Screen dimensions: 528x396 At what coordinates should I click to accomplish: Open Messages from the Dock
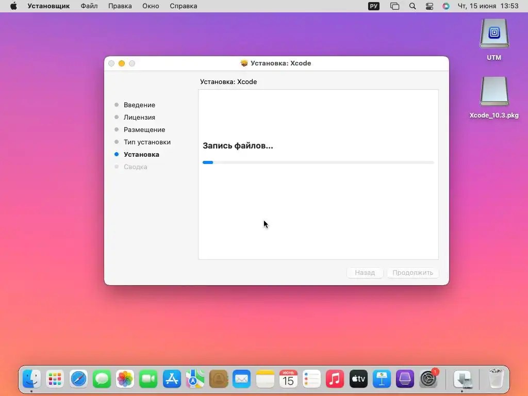tap(102, 379)
